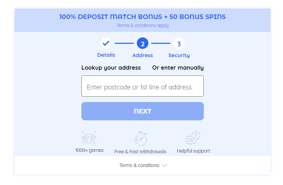
Task: Select the step 2 circle
Action: (x=143, y=43)
